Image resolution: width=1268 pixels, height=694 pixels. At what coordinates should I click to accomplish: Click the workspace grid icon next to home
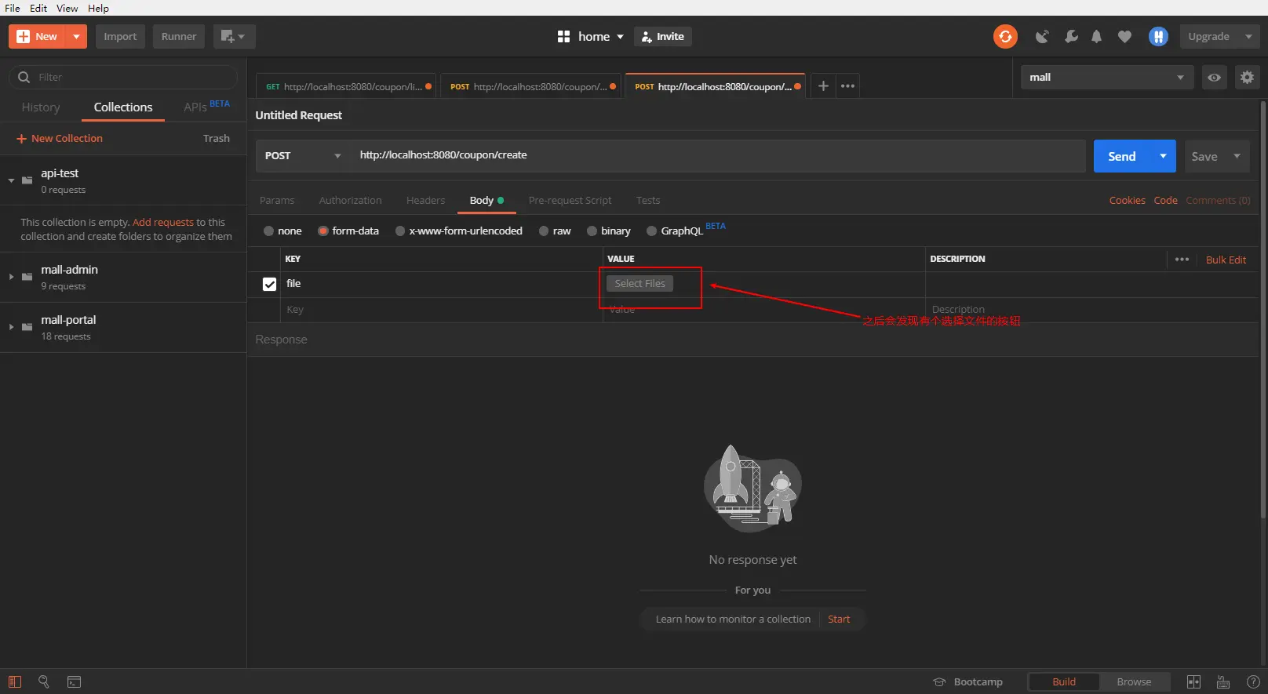[x=563, y=36]
